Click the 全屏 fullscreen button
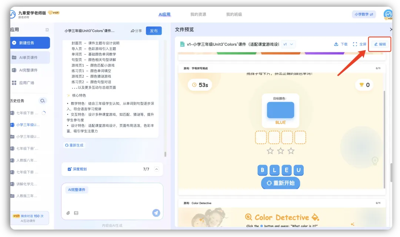This screenshot has height=237, width=400. click(359, 44)
